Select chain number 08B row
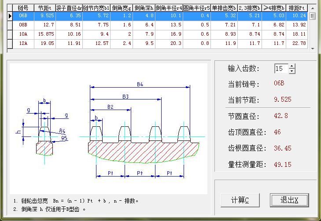The height and width of the screenshot is (221, 321). [x=160, y=25]
